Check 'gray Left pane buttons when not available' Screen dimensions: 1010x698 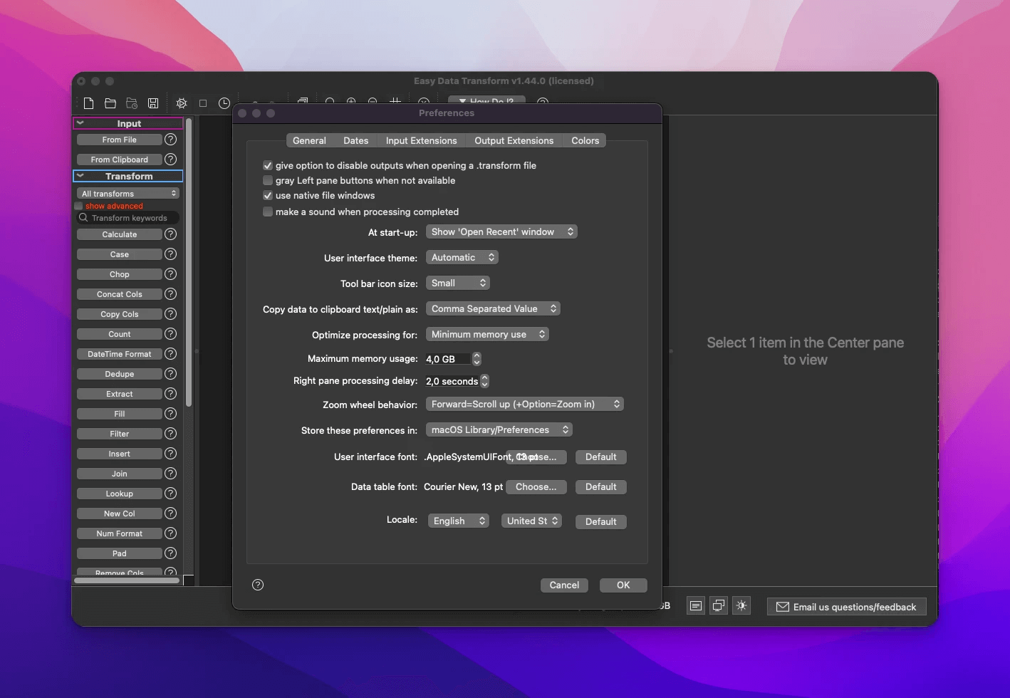tap(268, 181)
